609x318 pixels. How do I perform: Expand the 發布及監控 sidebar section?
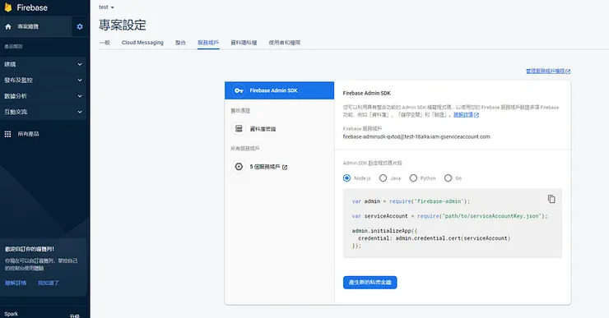coord(43,81)
